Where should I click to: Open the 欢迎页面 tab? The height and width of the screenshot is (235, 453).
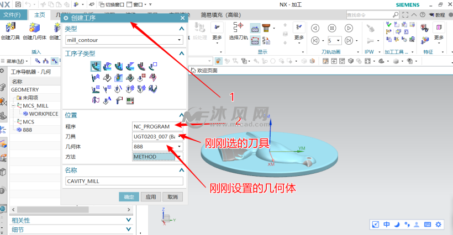[204, 71]
